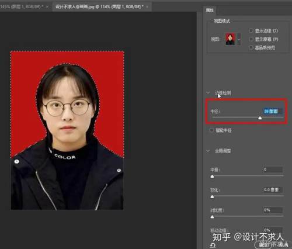Open the view mode dropdown arrow
292x249 pixels.
[x=239, y=39]
